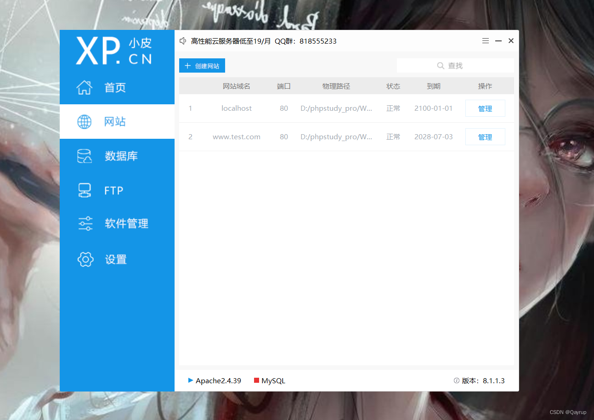Click expiry date 2100-01-01
The height and width of the screenshot is (420, 594).
[x=434, y=108]
